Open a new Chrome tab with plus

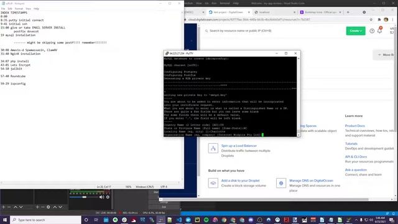pyautogui.click(x=348, y=12)
